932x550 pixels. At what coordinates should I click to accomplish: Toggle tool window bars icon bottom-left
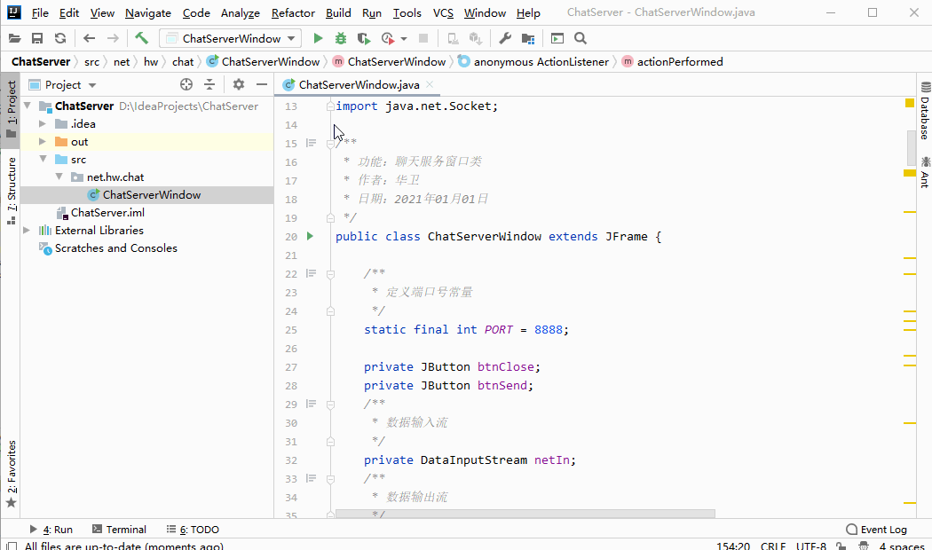coord(12,546)
